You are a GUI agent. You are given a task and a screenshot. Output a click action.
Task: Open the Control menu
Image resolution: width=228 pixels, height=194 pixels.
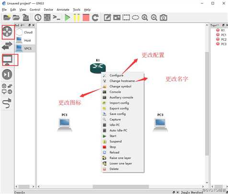(35, 10)
